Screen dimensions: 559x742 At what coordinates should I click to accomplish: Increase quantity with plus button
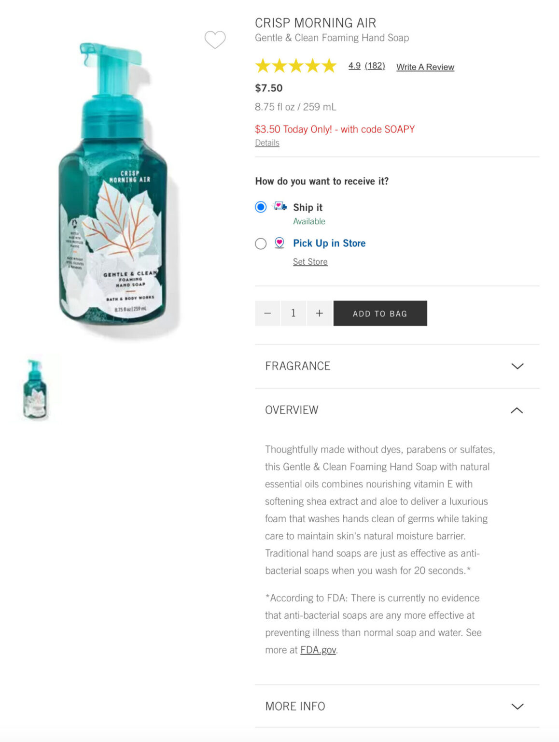[x=319, y=314]
